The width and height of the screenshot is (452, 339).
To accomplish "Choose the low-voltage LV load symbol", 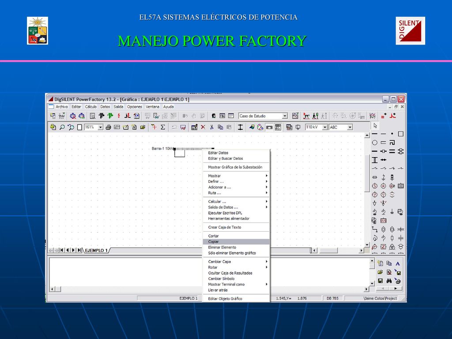I will pyautogui.click(x=383, y=203).
